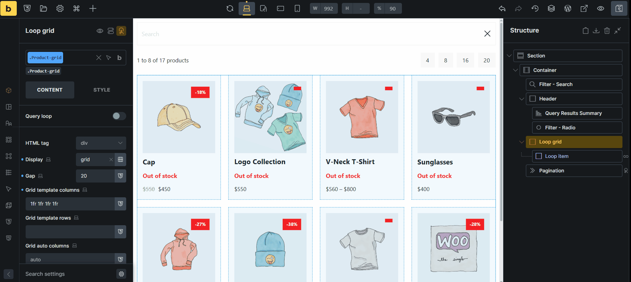
Task: Click the plus add element icon
Action: pos(93,9)
